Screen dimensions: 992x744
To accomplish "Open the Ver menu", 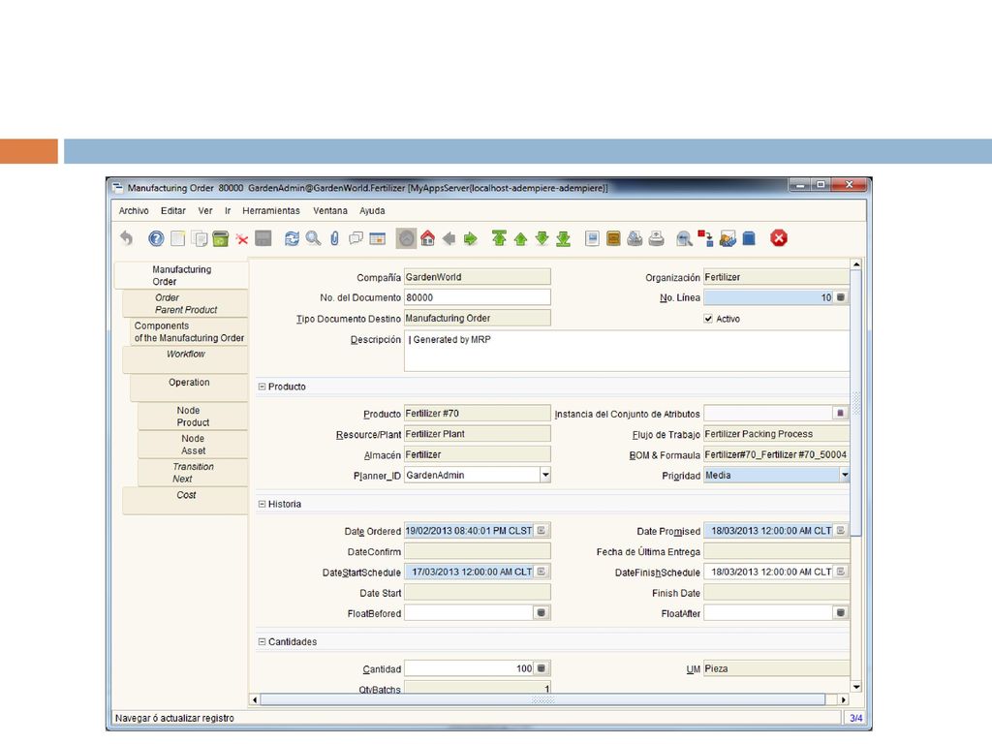I will tap(205, 210).
